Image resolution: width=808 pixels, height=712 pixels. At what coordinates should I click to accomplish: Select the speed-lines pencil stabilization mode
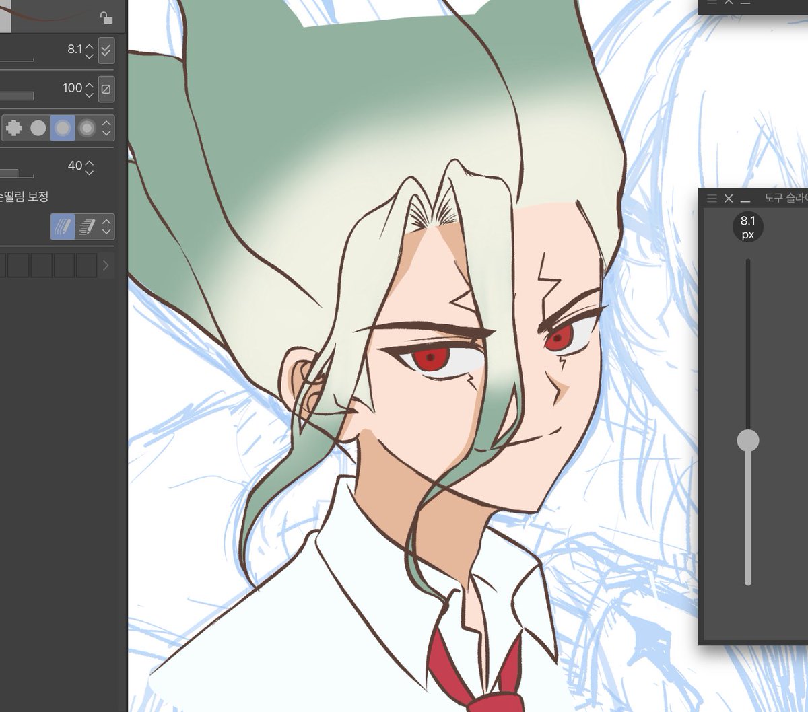(x=86, y=227)
